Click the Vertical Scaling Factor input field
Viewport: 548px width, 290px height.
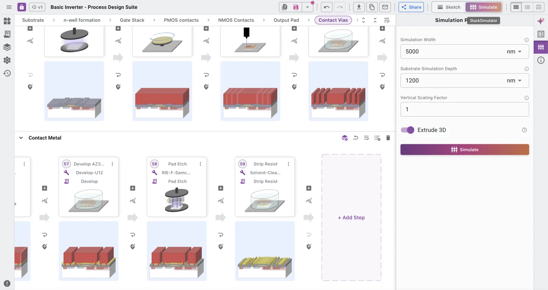click(x=464, y=110)
